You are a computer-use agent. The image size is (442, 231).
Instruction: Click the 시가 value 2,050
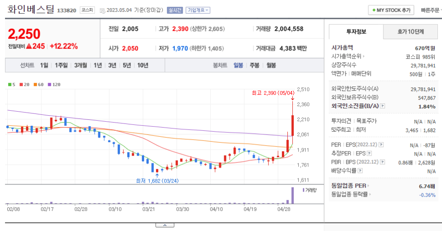(x=130, y=48)
